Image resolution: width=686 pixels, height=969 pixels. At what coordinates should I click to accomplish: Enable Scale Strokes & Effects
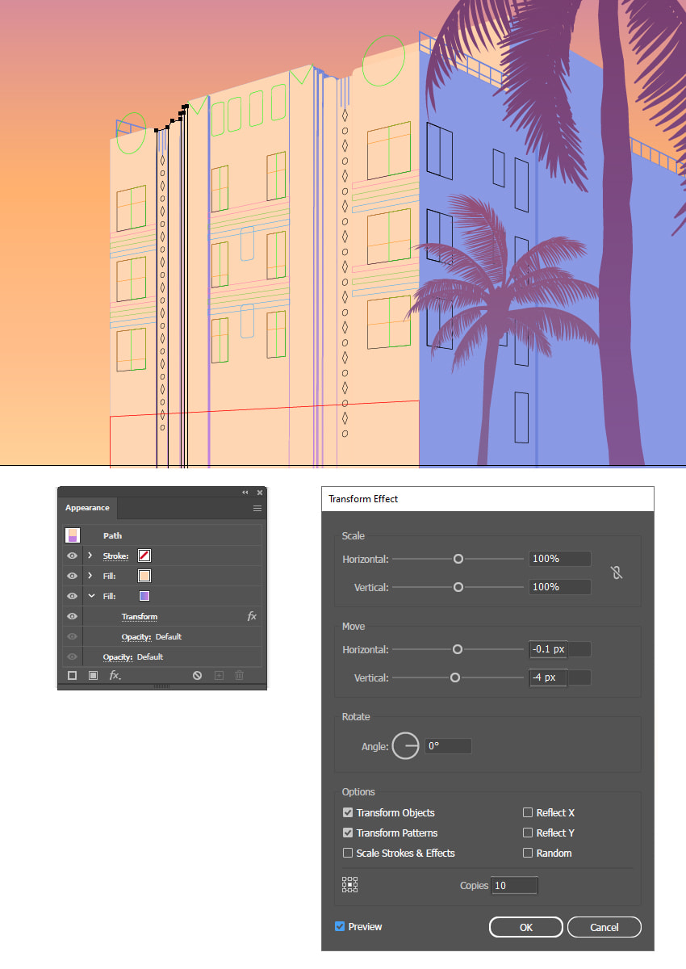(348, 853)
